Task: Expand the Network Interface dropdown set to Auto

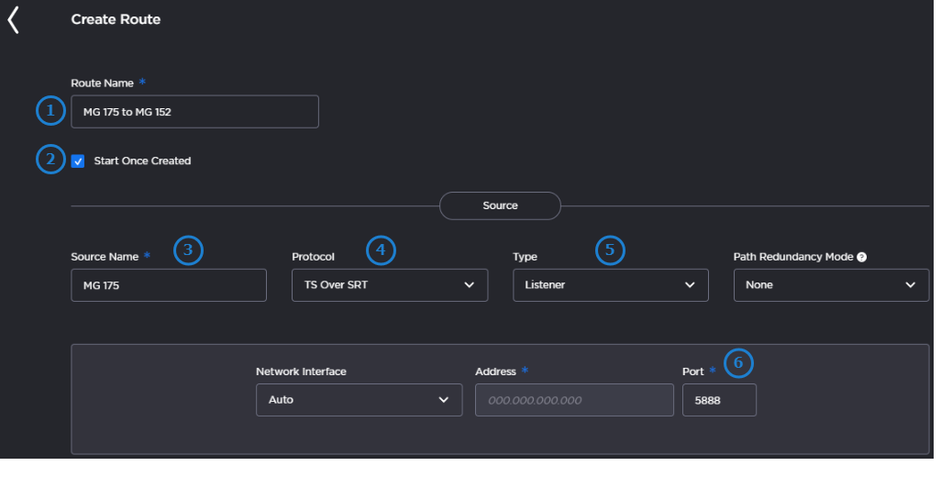Action: coord(359,400)
